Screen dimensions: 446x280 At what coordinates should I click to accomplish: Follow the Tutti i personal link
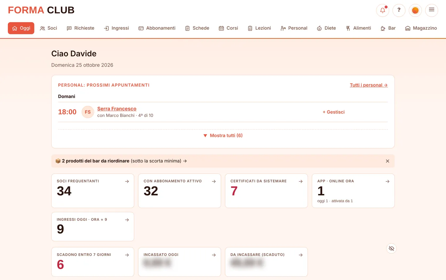tap(369, 85)
